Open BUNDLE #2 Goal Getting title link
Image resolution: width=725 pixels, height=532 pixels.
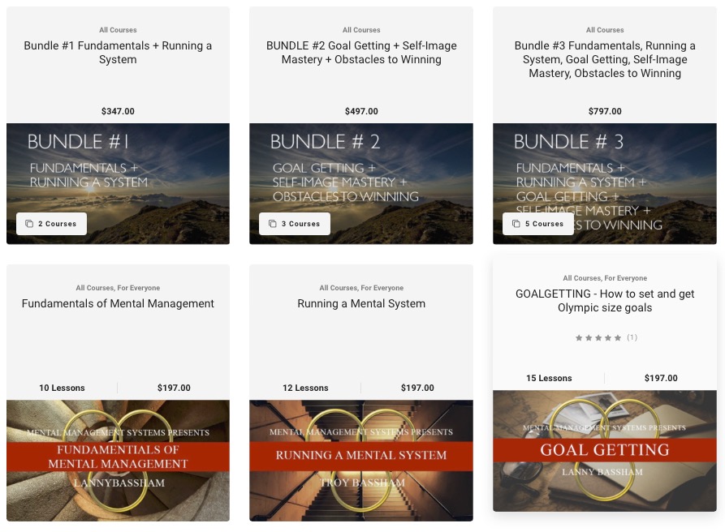pos(361,53)
